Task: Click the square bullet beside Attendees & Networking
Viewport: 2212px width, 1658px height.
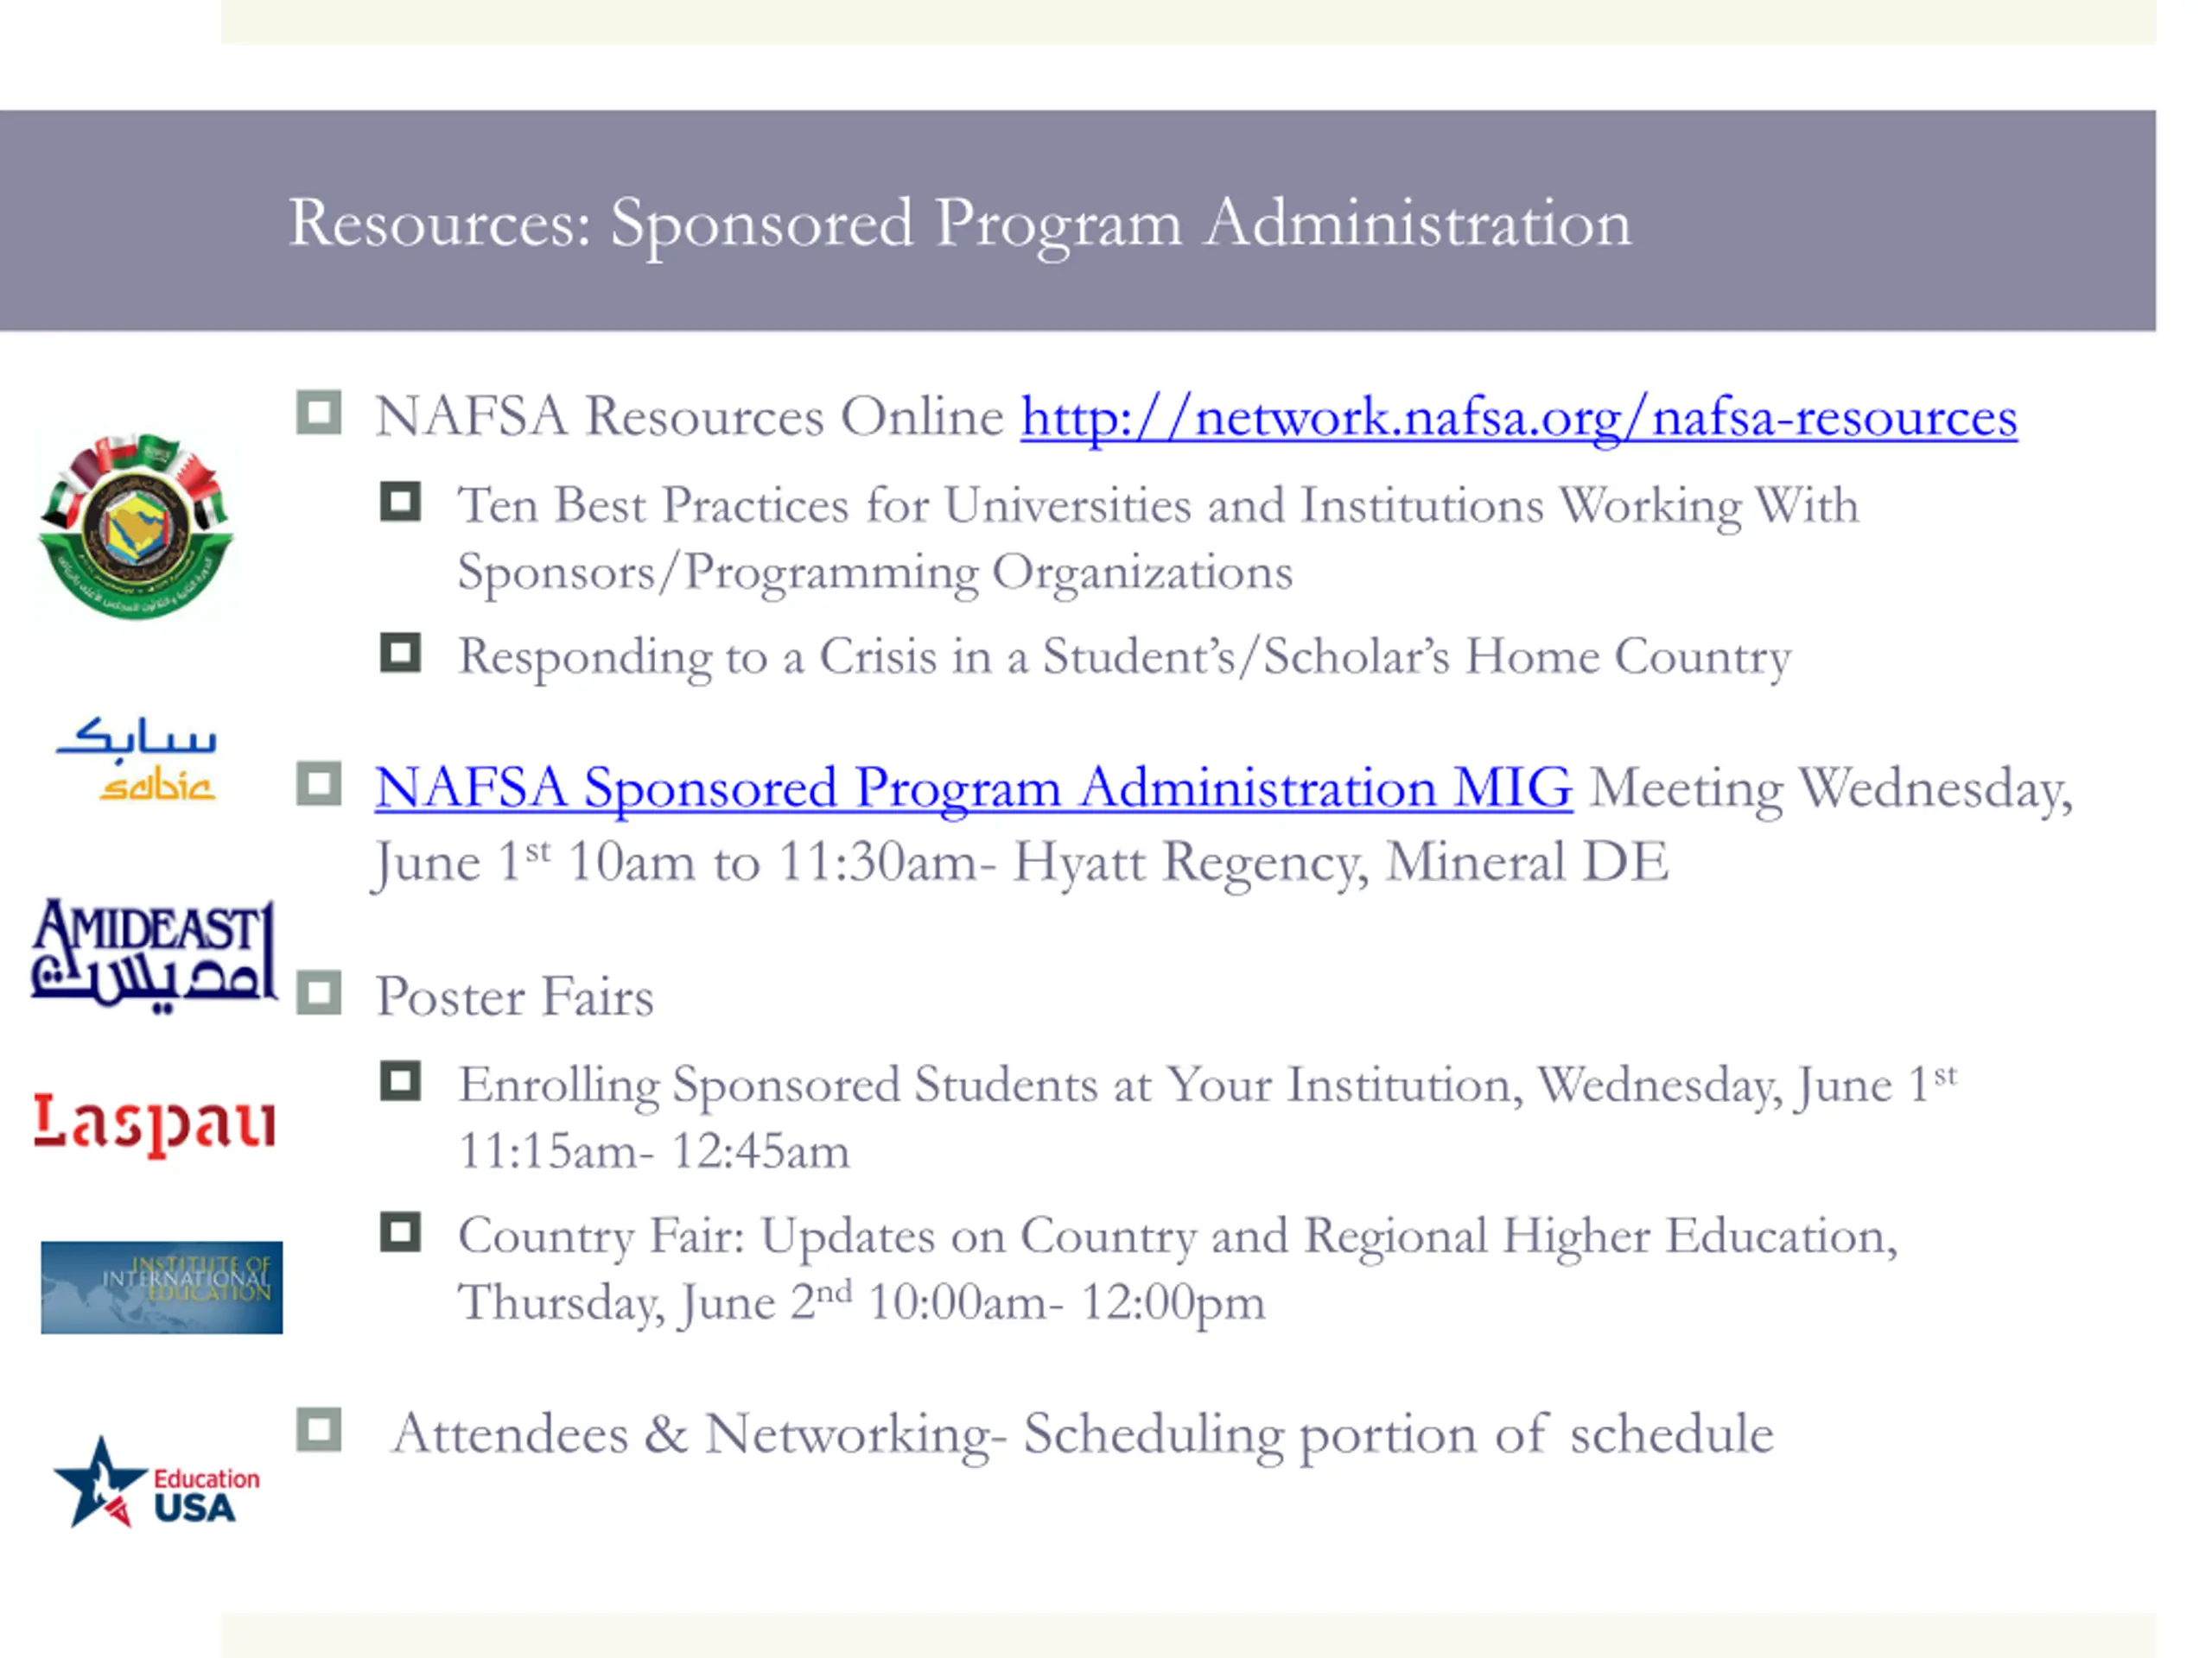Action: (x=319, y=1430)
